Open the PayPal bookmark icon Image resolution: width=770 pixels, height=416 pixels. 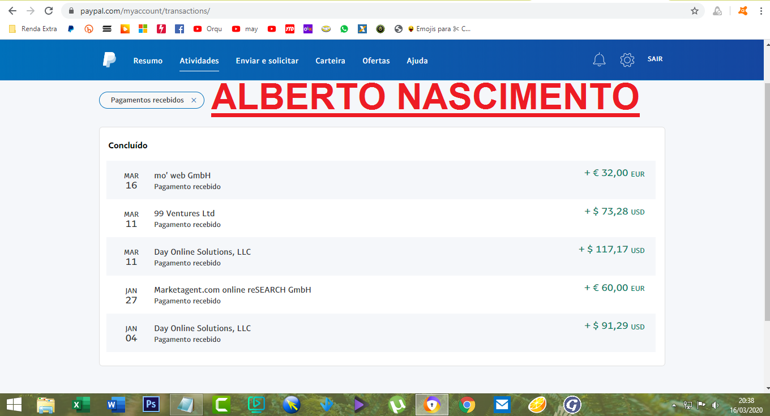(x=71, y=29)
